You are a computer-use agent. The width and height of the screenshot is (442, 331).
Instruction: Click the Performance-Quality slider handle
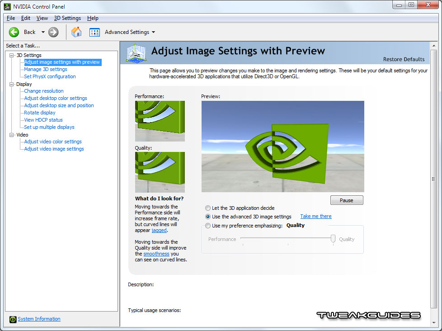333,238
